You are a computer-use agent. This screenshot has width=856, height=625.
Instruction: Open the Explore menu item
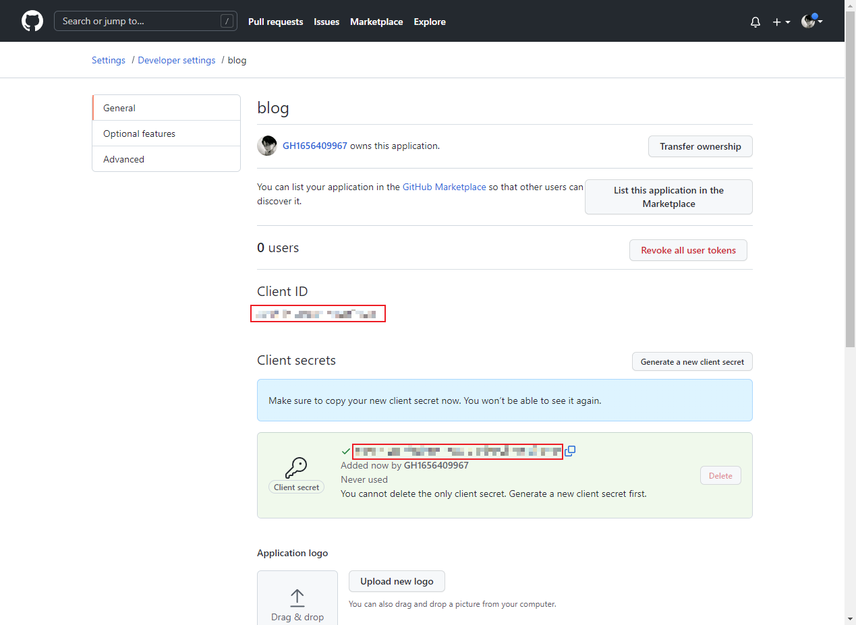coord(430,22)
